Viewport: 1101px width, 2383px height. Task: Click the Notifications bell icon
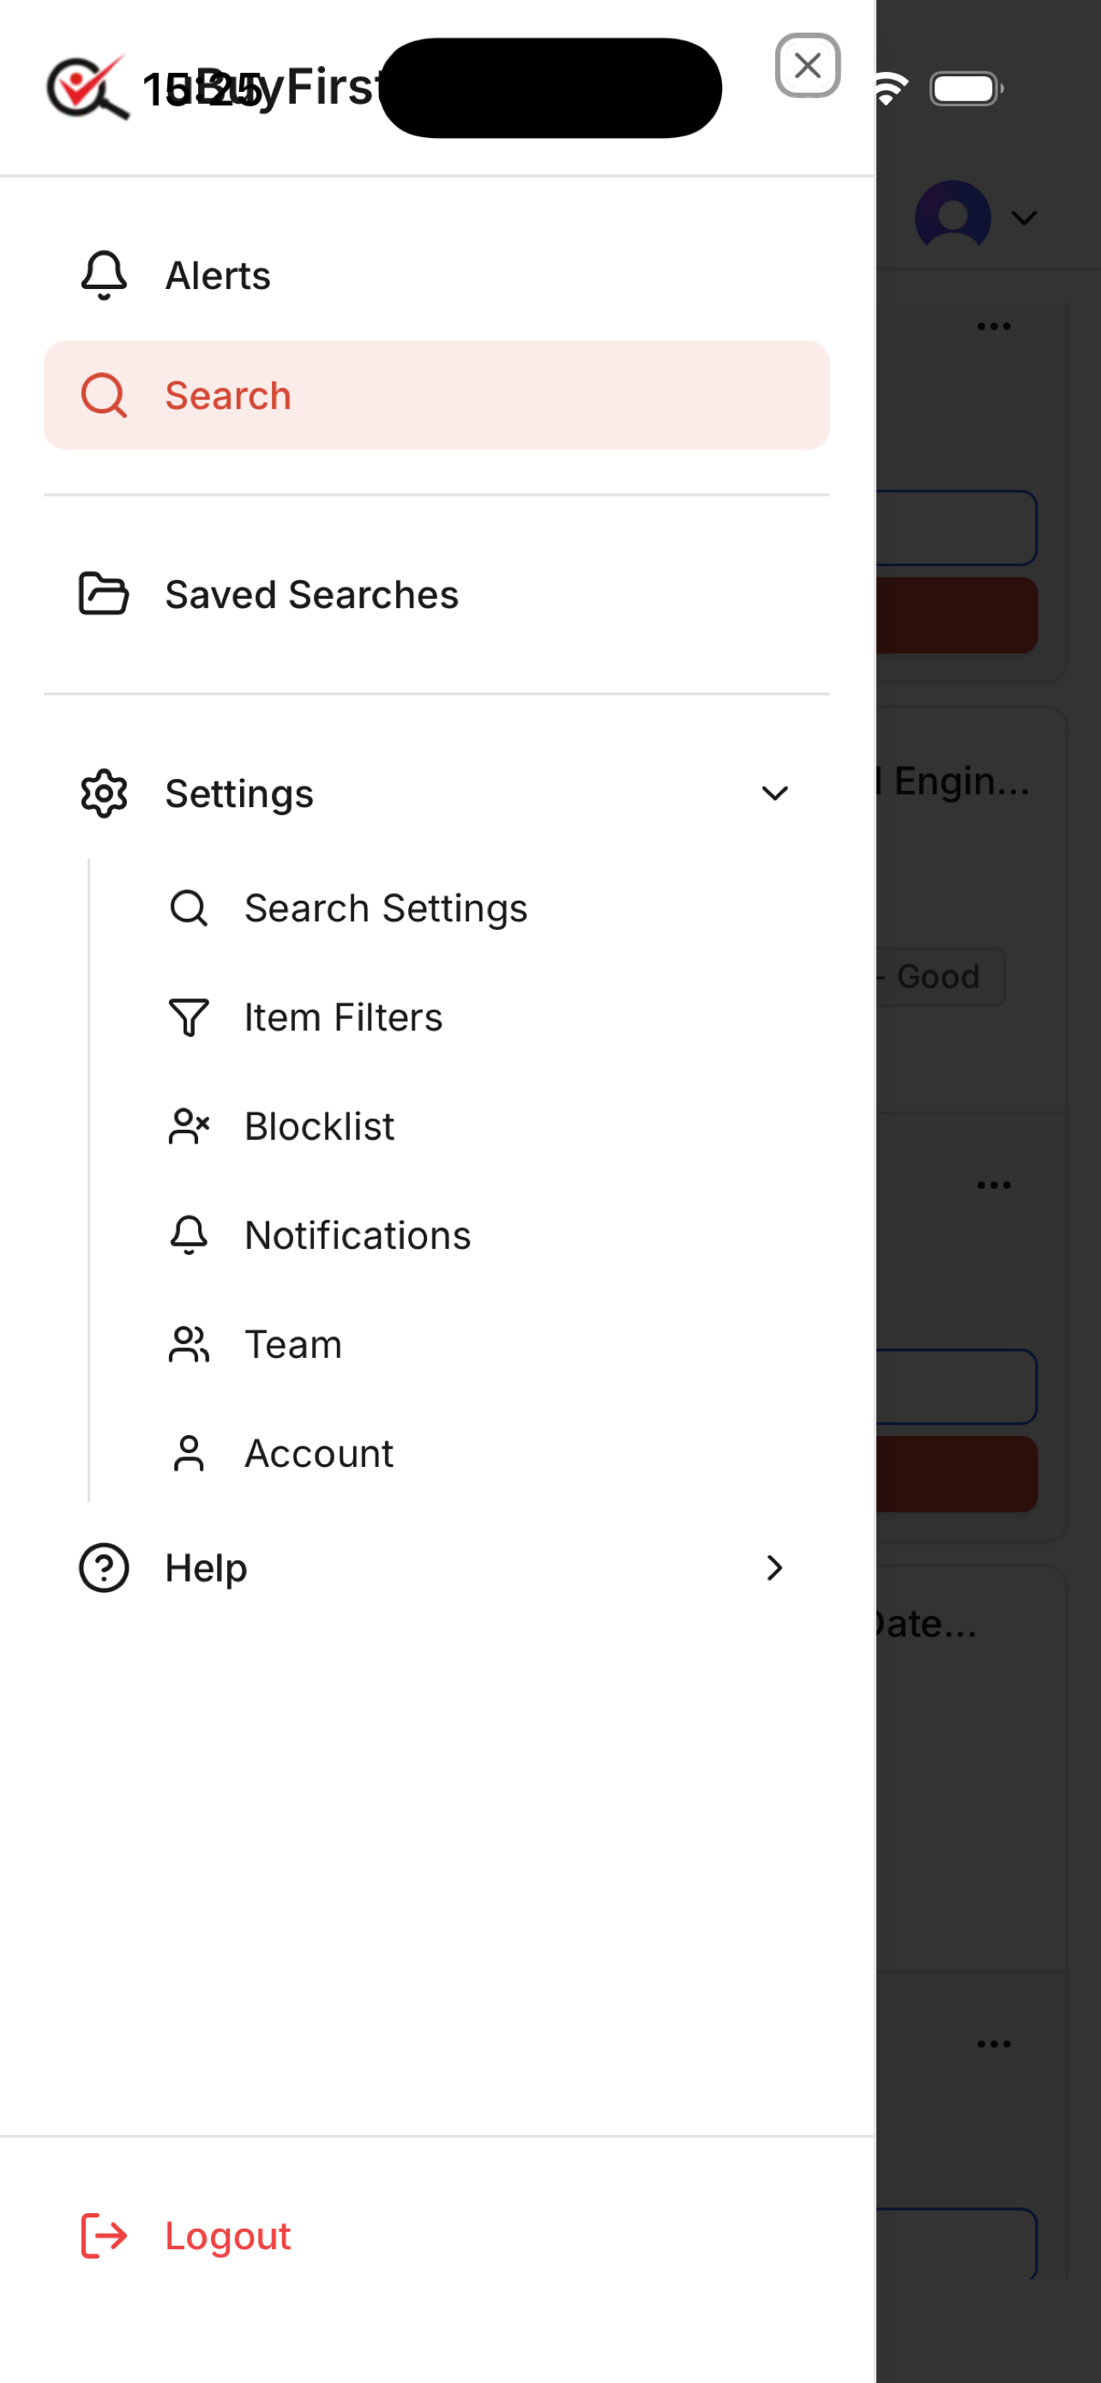click(x=189, y=1236)
